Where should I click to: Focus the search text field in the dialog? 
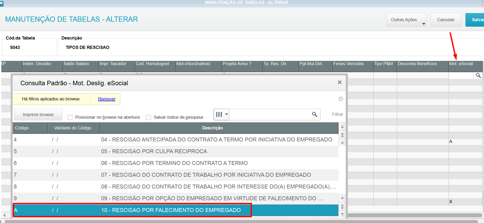(269, 115)
